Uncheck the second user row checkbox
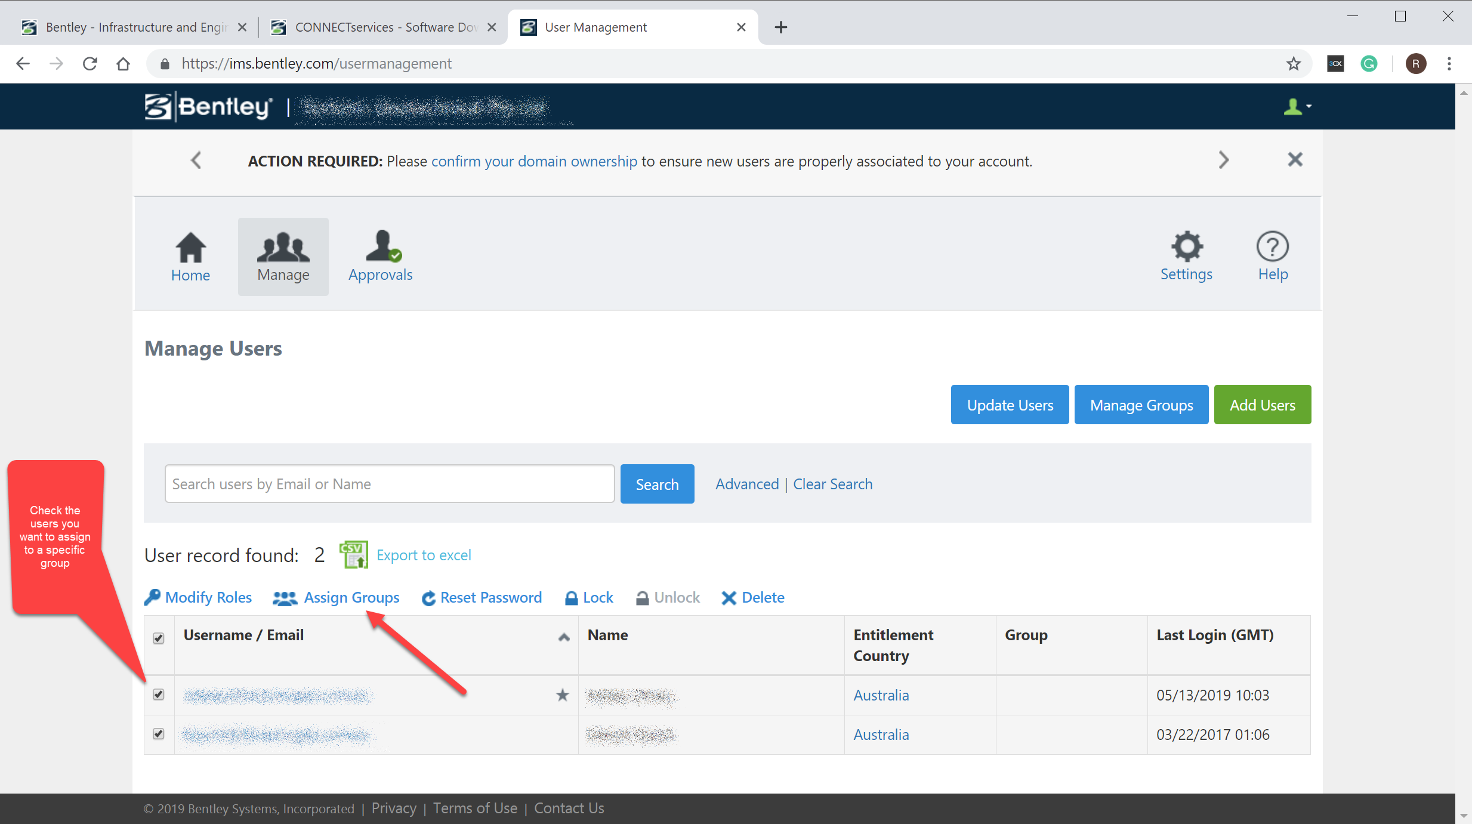1472x824 pixels. (158, 734)
